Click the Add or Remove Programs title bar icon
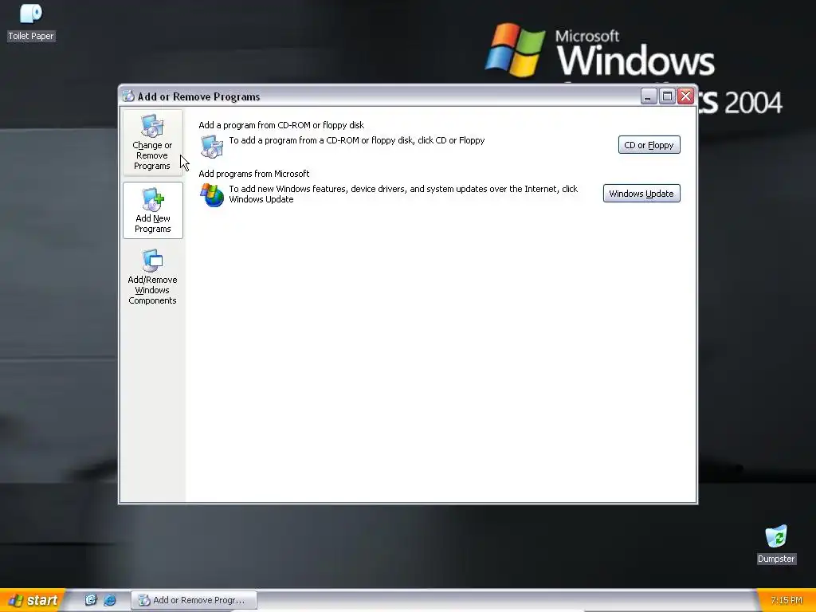Viewport: 816px width, 612px height. coord(128,96)
